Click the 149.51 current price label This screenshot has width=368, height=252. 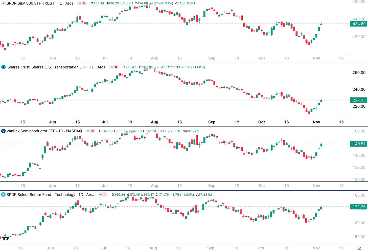[x=359, y=144]
